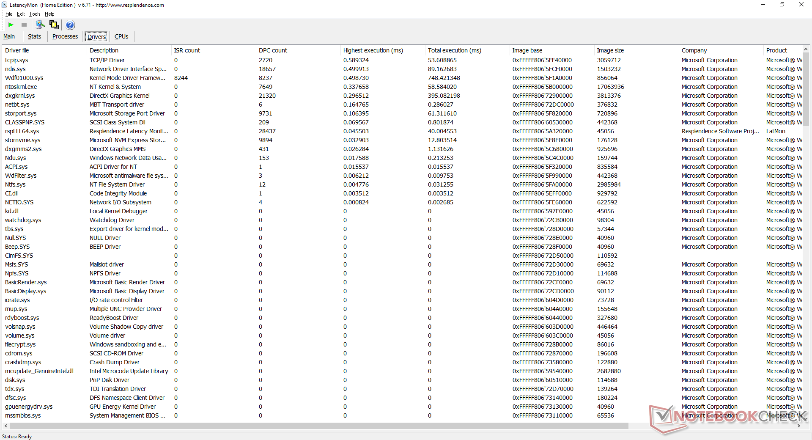
Task: Click the computer-with-pen toolbar icon
Action: point(41,25)
